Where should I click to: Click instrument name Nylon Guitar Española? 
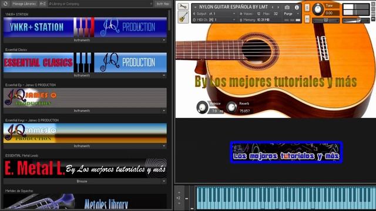pos(233,7)
